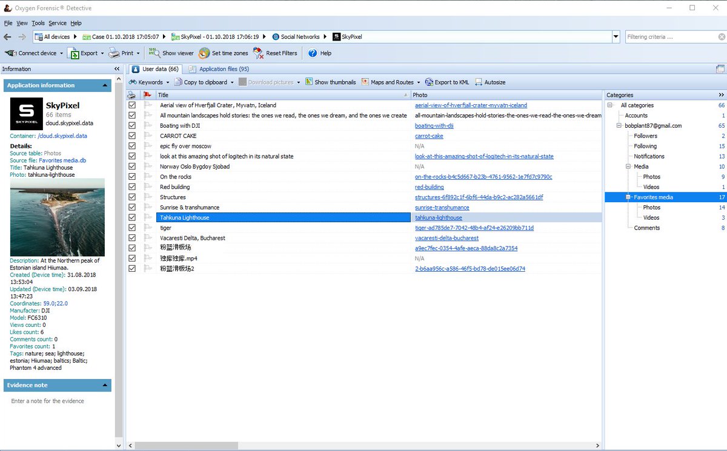Toggle checkbox for Red building

click(x=132, y=187)
